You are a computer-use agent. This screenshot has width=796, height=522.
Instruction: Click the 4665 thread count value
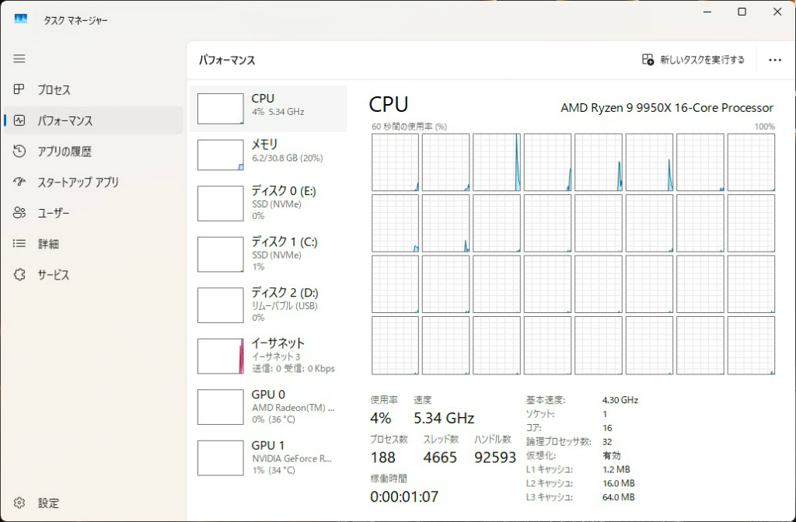(440, 458)
